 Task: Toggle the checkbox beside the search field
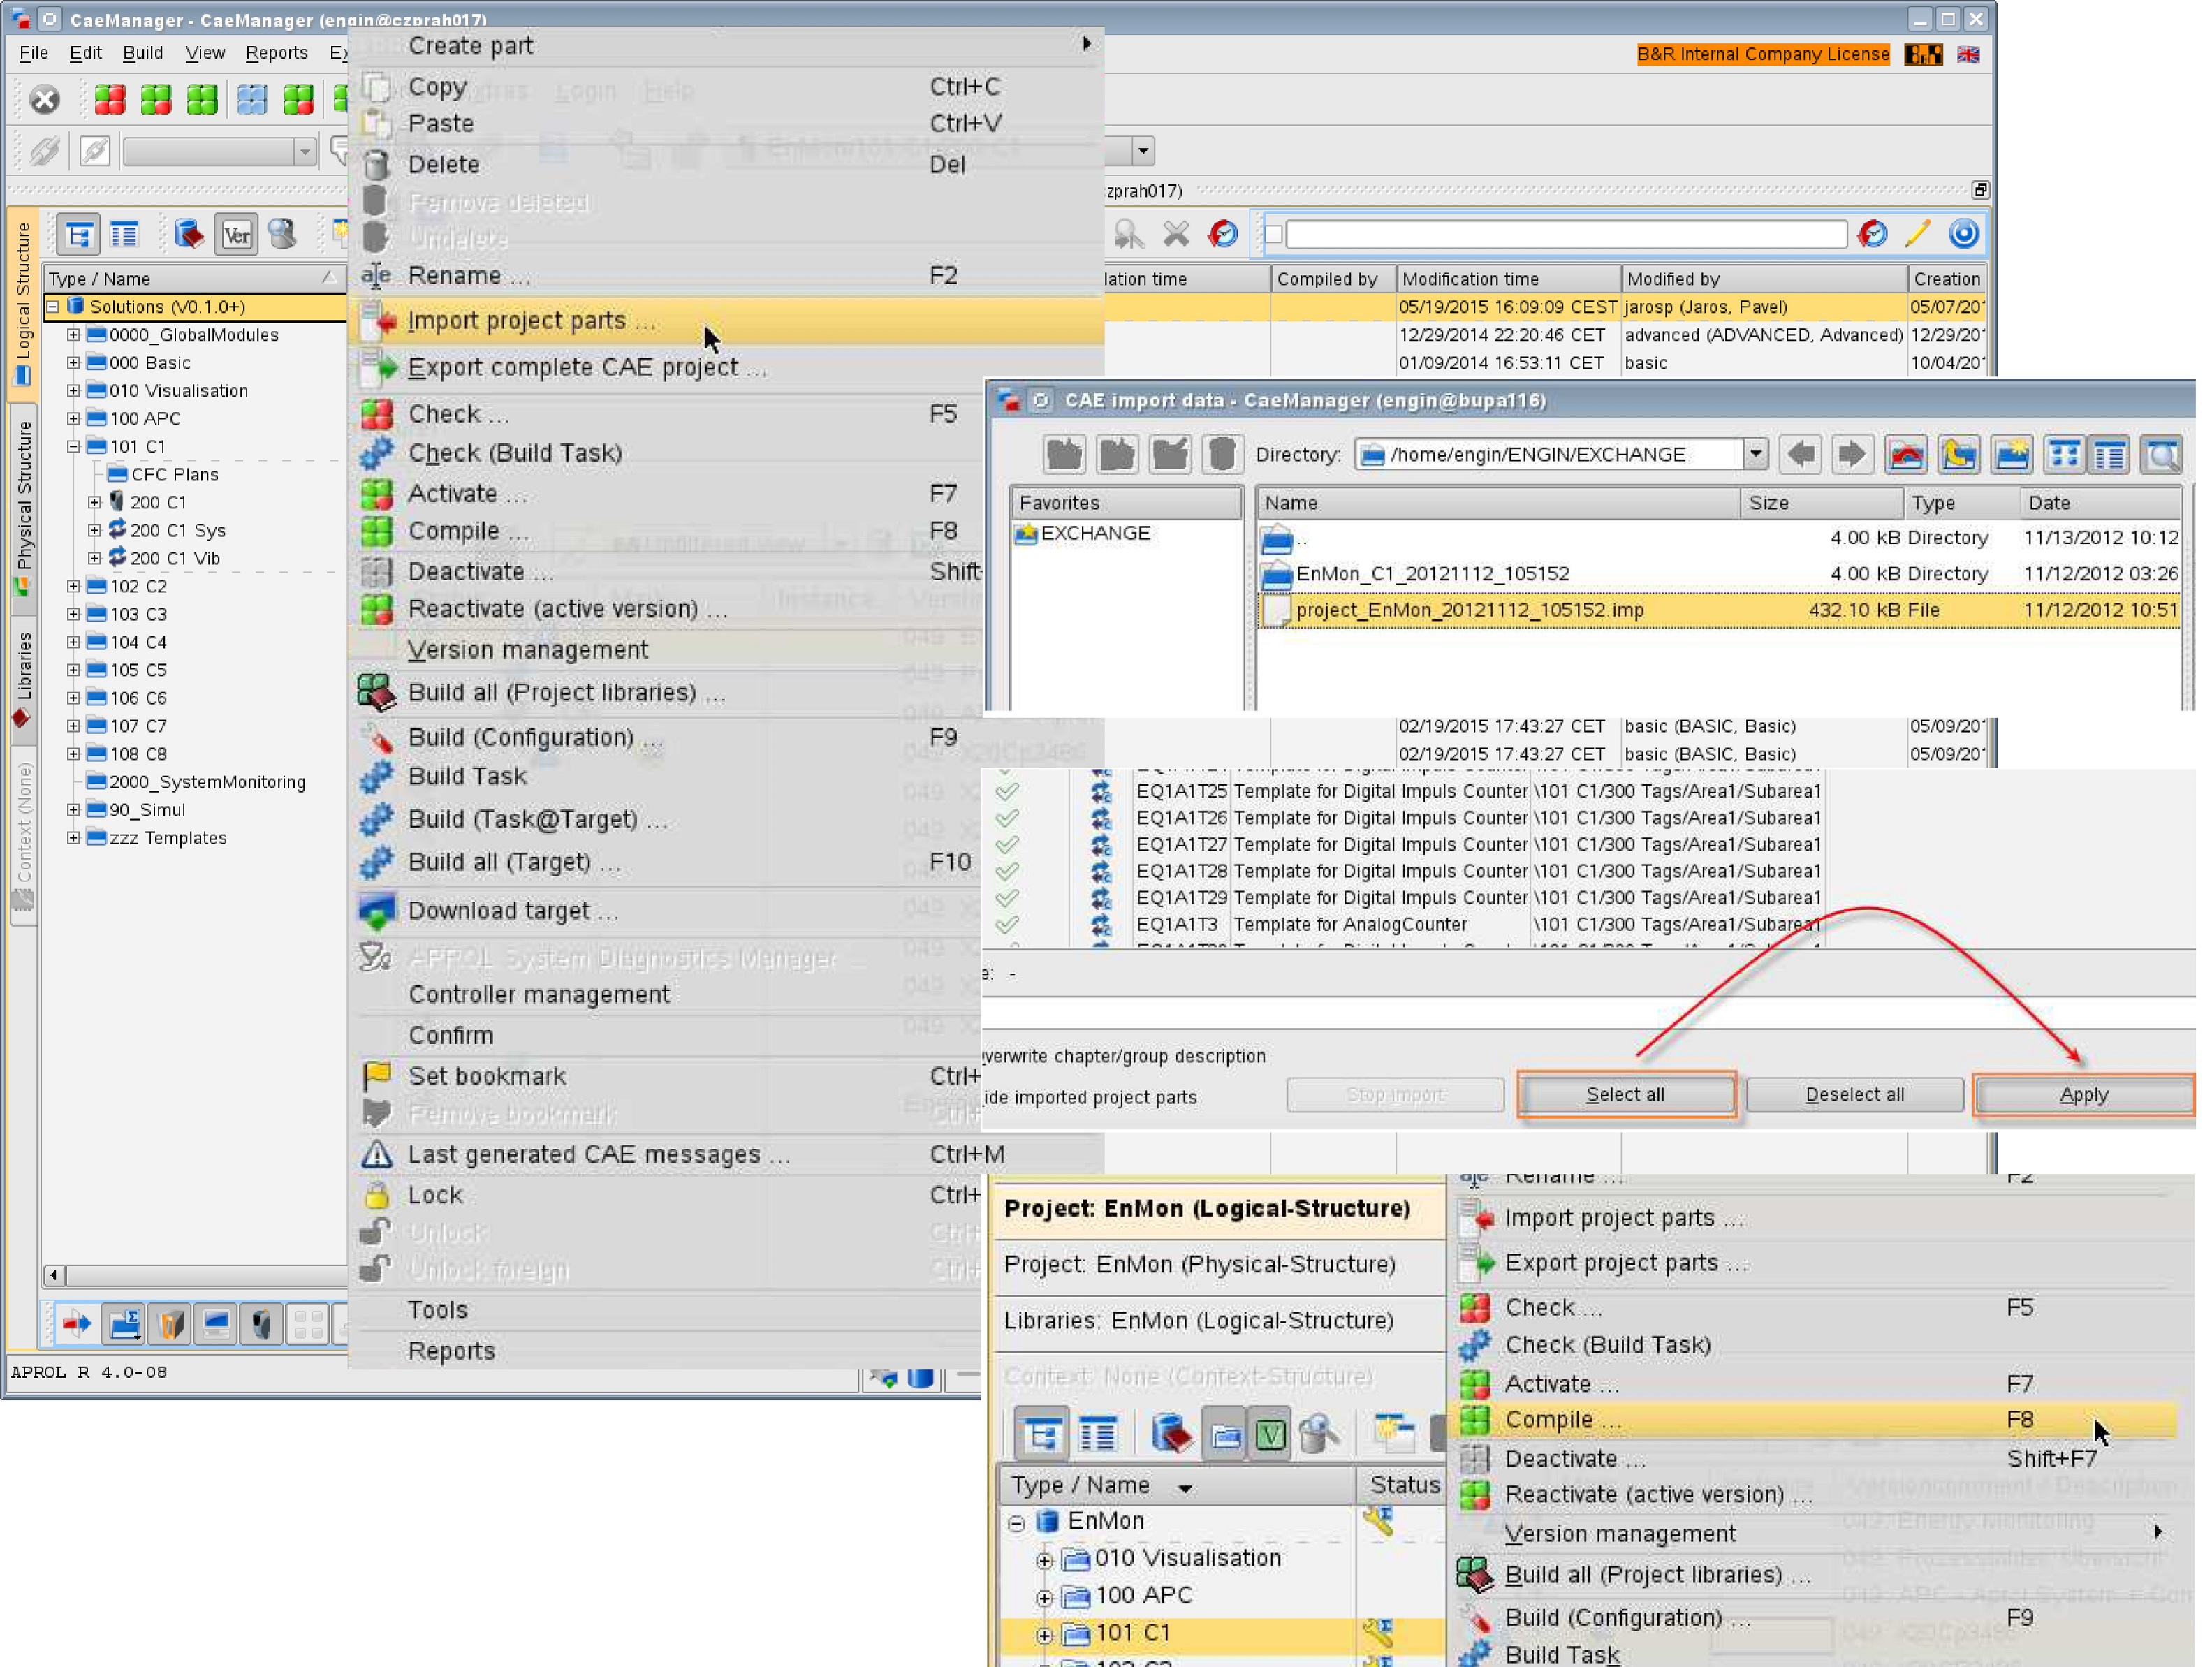click(1273, 234)
